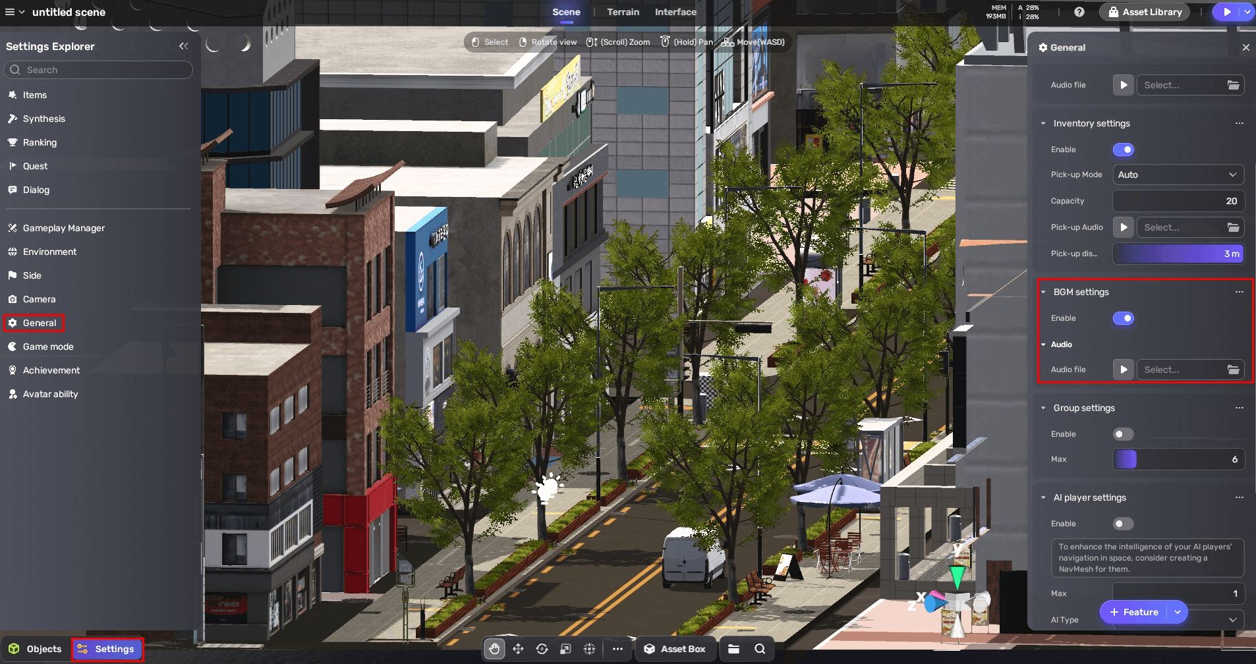Open the Feature button dropdown arrow
The height and width of the screenshot is (664, 1256).
[x=1178, y=612]
